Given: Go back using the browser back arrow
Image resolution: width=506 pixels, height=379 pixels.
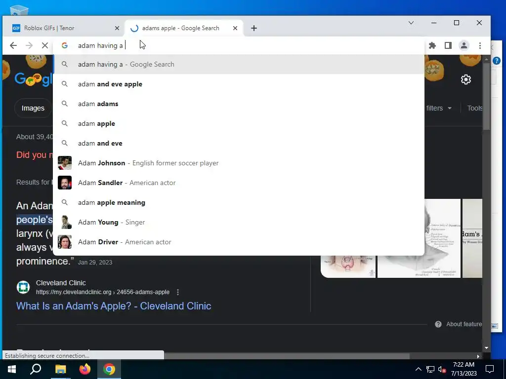Looking at the screenshot, I should 13,45.
